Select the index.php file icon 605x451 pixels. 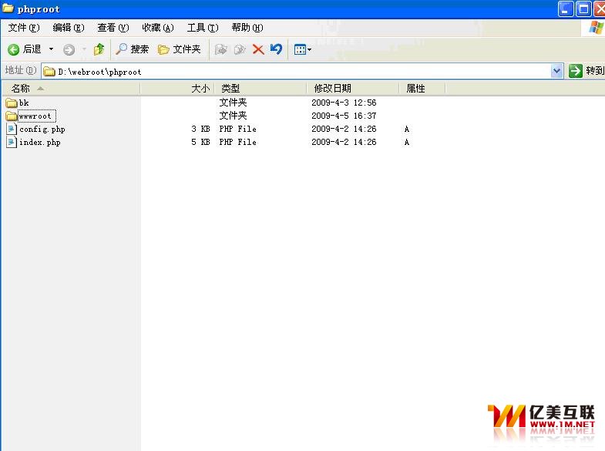tap(12, 142)
